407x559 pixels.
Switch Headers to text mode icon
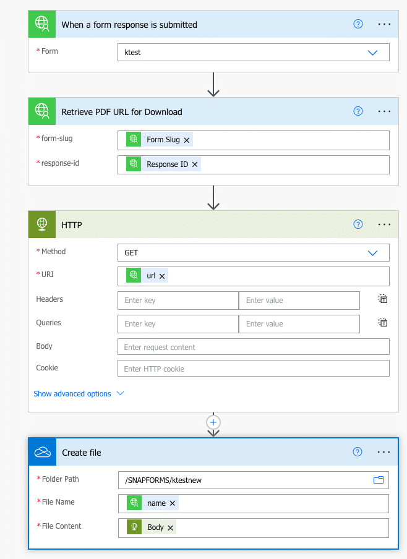click(383, 299)
